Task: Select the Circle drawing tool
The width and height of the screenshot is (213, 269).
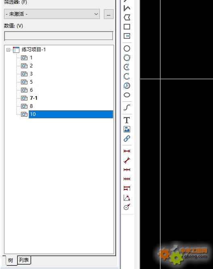Action: 127,48
